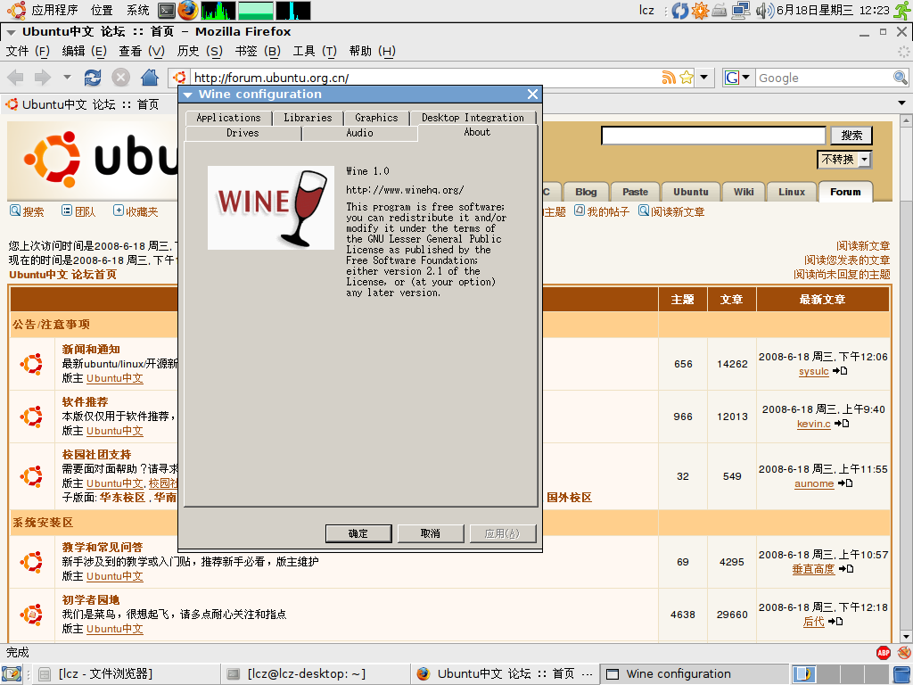Select the Desktop Integration tab
This screenshot has width=913, height=685.
click(473, 118)
